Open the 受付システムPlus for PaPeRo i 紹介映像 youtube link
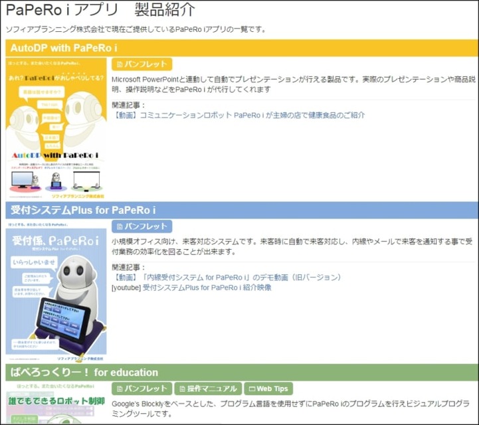Viewport: 479px width, 425px height. point(207,288)
